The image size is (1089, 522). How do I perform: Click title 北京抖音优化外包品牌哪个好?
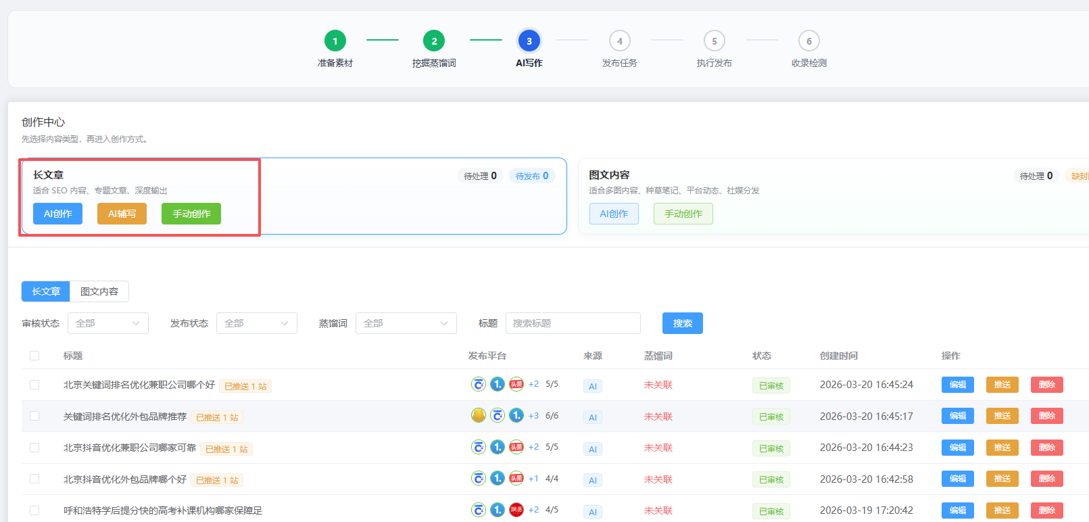[x=125, y=479]
